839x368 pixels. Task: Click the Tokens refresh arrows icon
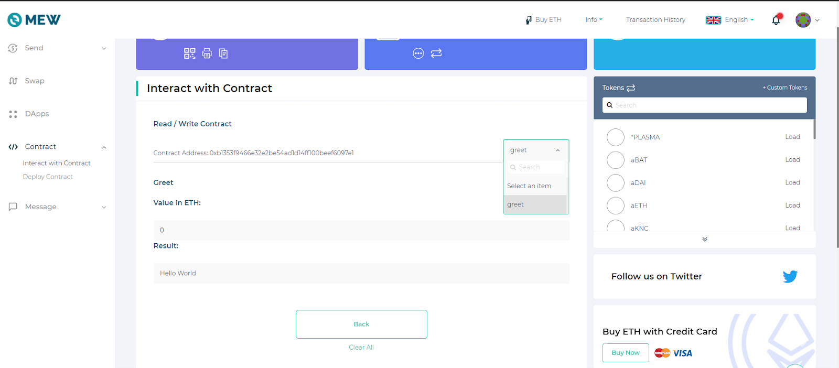(x=631, y=88)
